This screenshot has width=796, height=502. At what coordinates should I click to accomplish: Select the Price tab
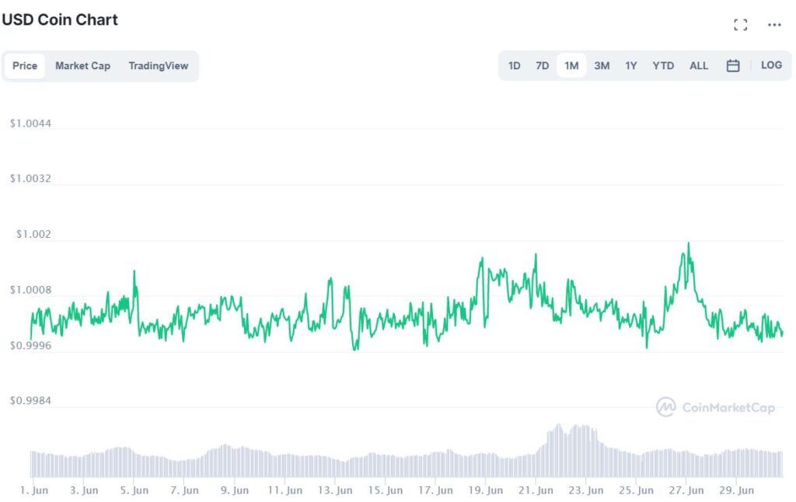click(25, 66)
